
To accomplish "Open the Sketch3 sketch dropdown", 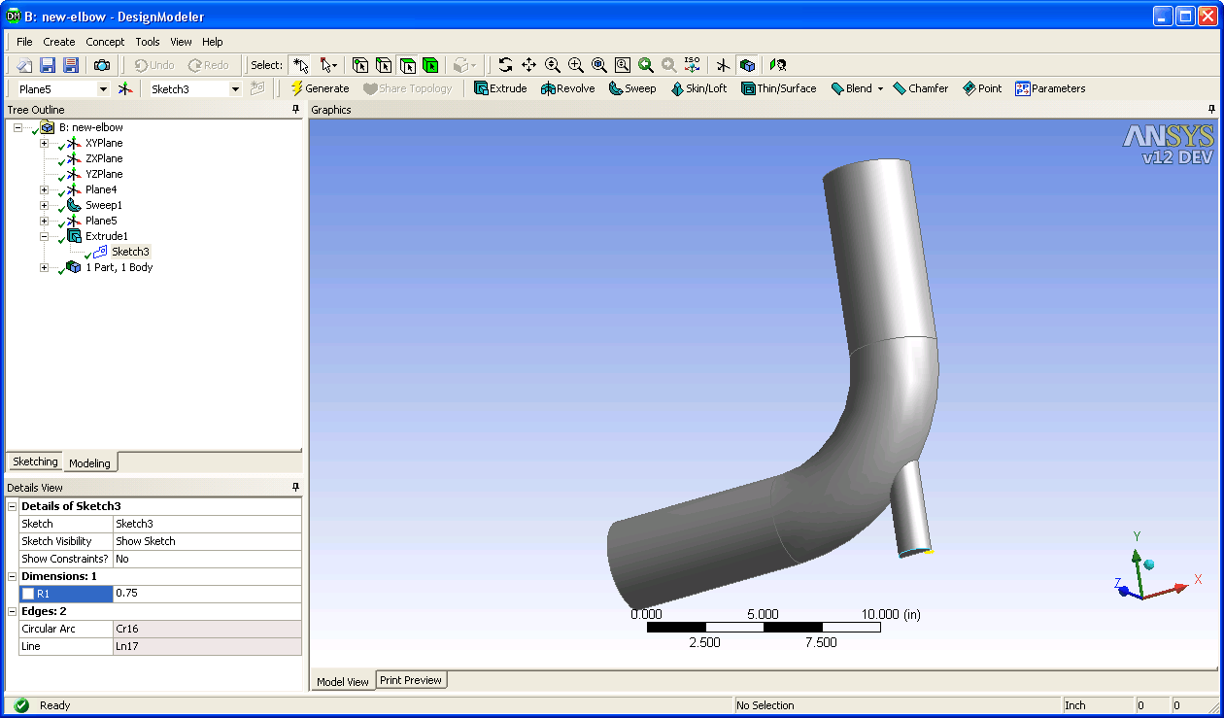I will [235, 89].
